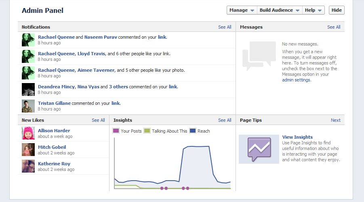Screen dimensions: 364x202
Task: Click the purple Your Posts legend swatch
Action: point(116,131)
